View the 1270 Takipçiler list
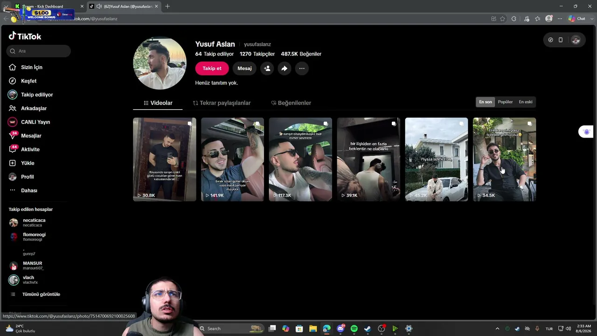The height and width of the screenshot is (336, 597). (257, 54)
